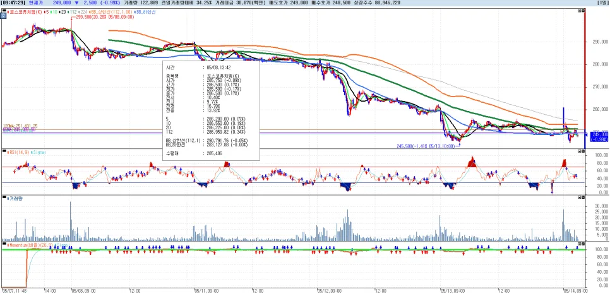
Task: Select the 112-period moving average legend
Action: click(73, 12)
